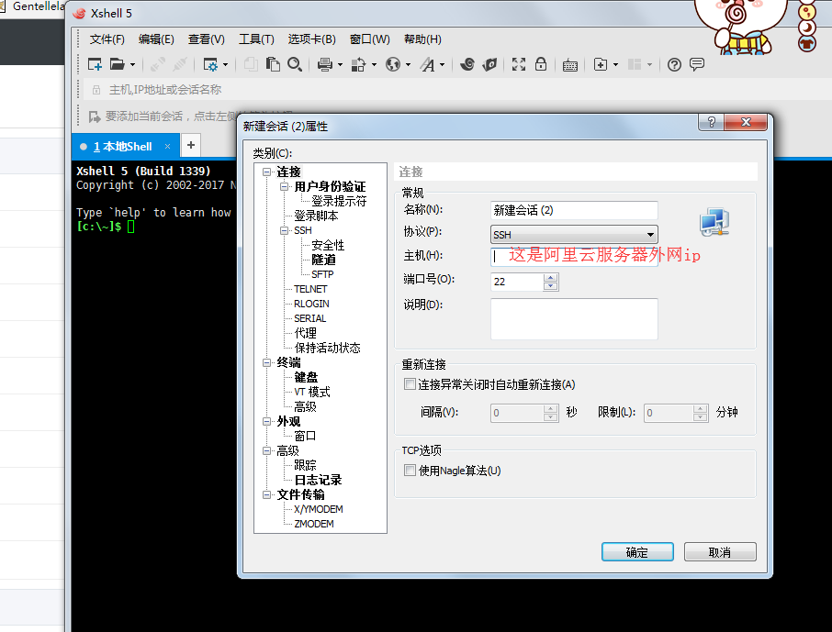Click the Font A icon
The width and height of the screenshot is (832, 632).
coord(427,65)
